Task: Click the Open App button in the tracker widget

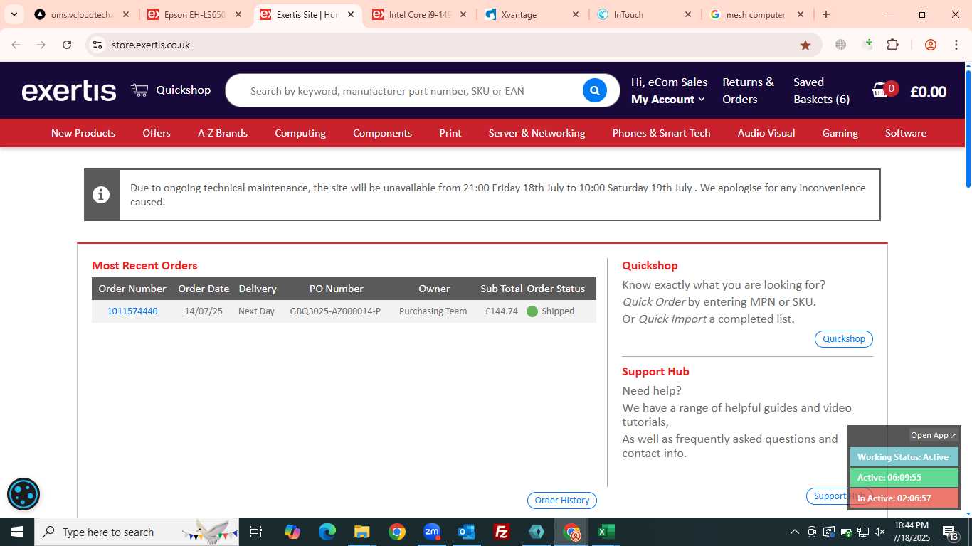Action: pyautogui.click(x=934, y=435)
